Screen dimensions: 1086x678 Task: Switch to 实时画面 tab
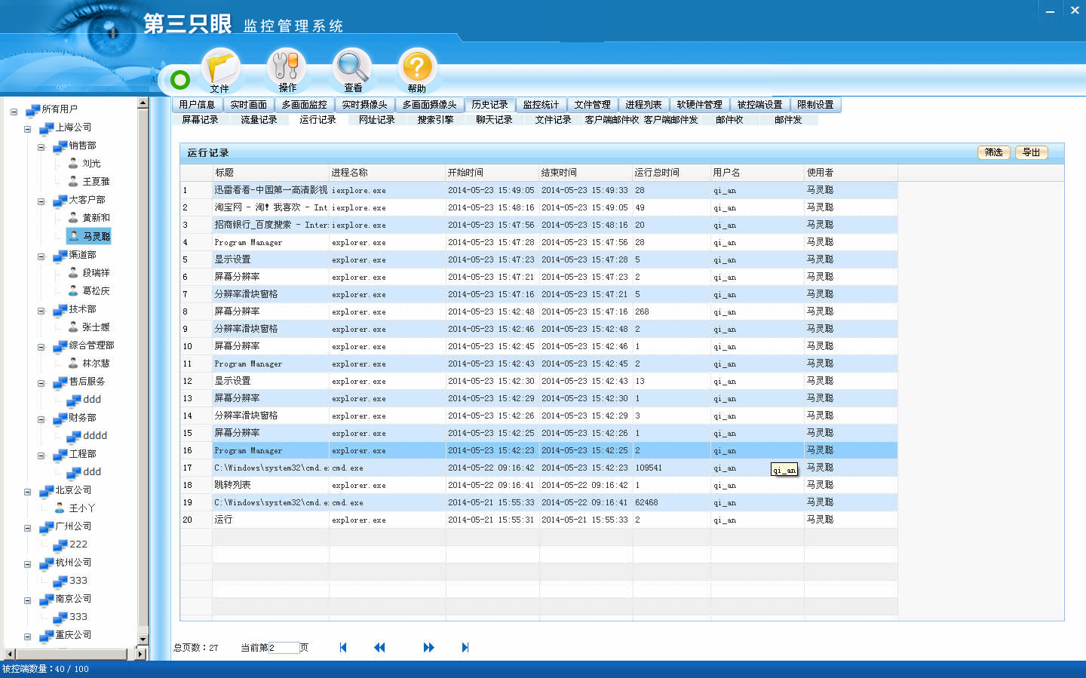point(248,105)
